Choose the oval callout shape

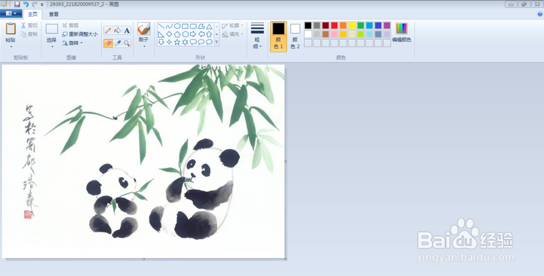coord(201,42)
